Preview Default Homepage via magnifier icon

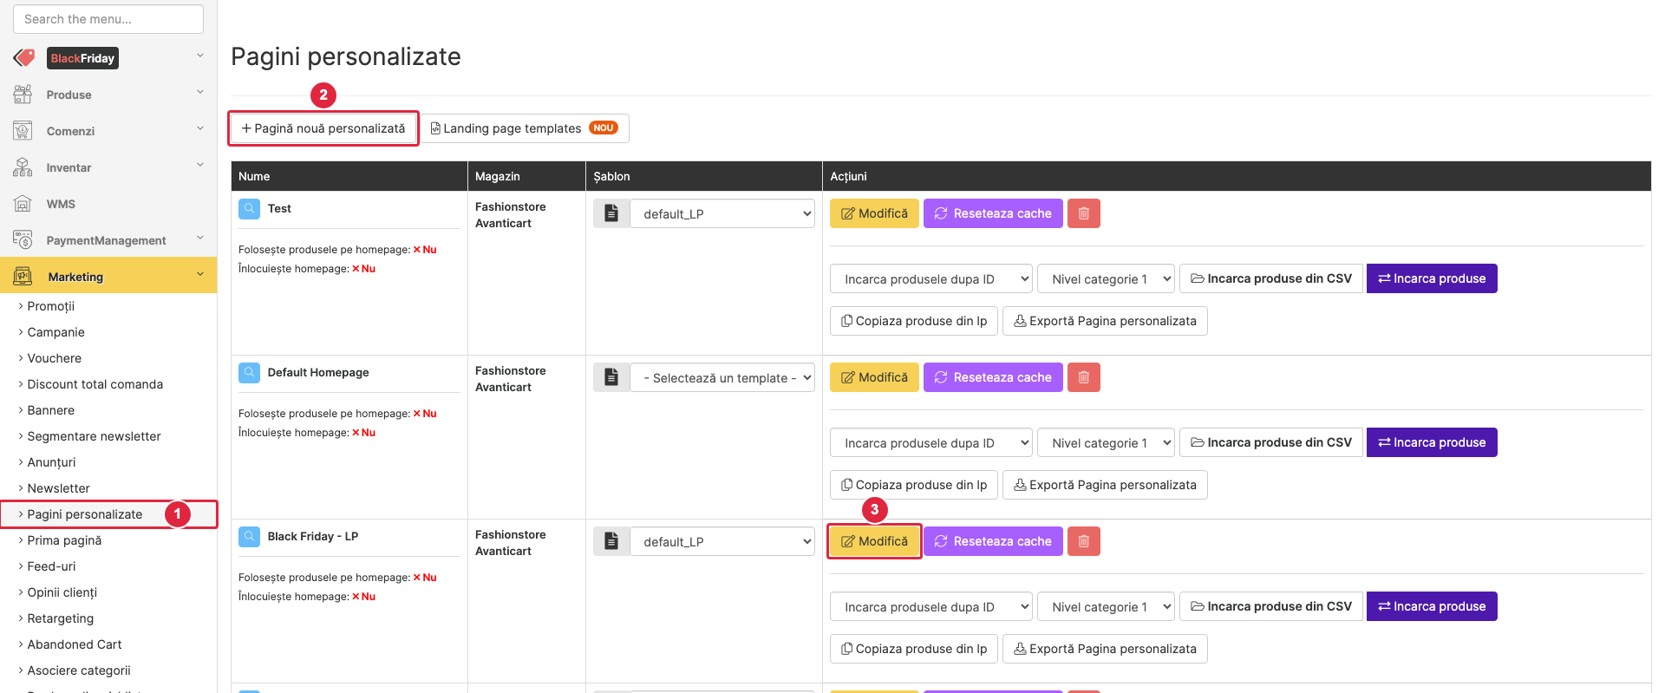click(249, 372)
